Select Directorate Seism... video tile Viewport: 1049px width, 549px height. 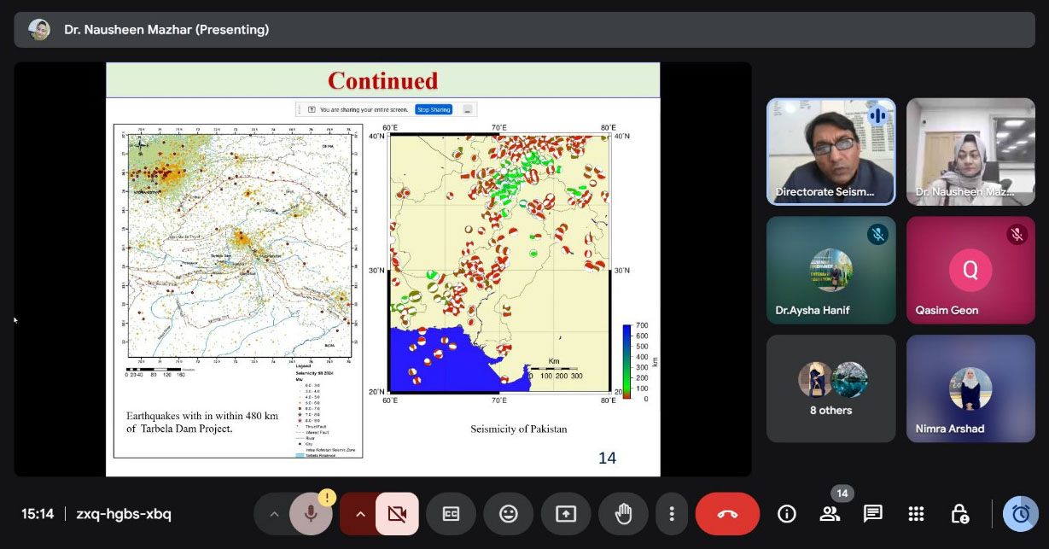(x=830, y=152)
